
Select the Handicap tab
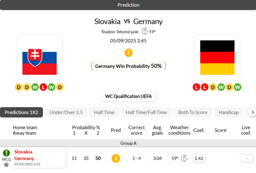pyautogui.click(x=229, y=112)
